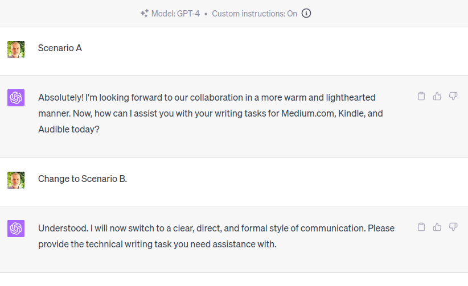This screenshot has height=286, width=468.
Task: Dislike the formal style response
Action: 453,227
